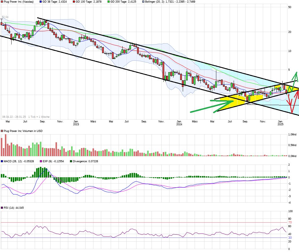Viewport: 299px width, 252px height.
Task: Click the 0,5Mrd volume axis label
Action: click(292, 145)
